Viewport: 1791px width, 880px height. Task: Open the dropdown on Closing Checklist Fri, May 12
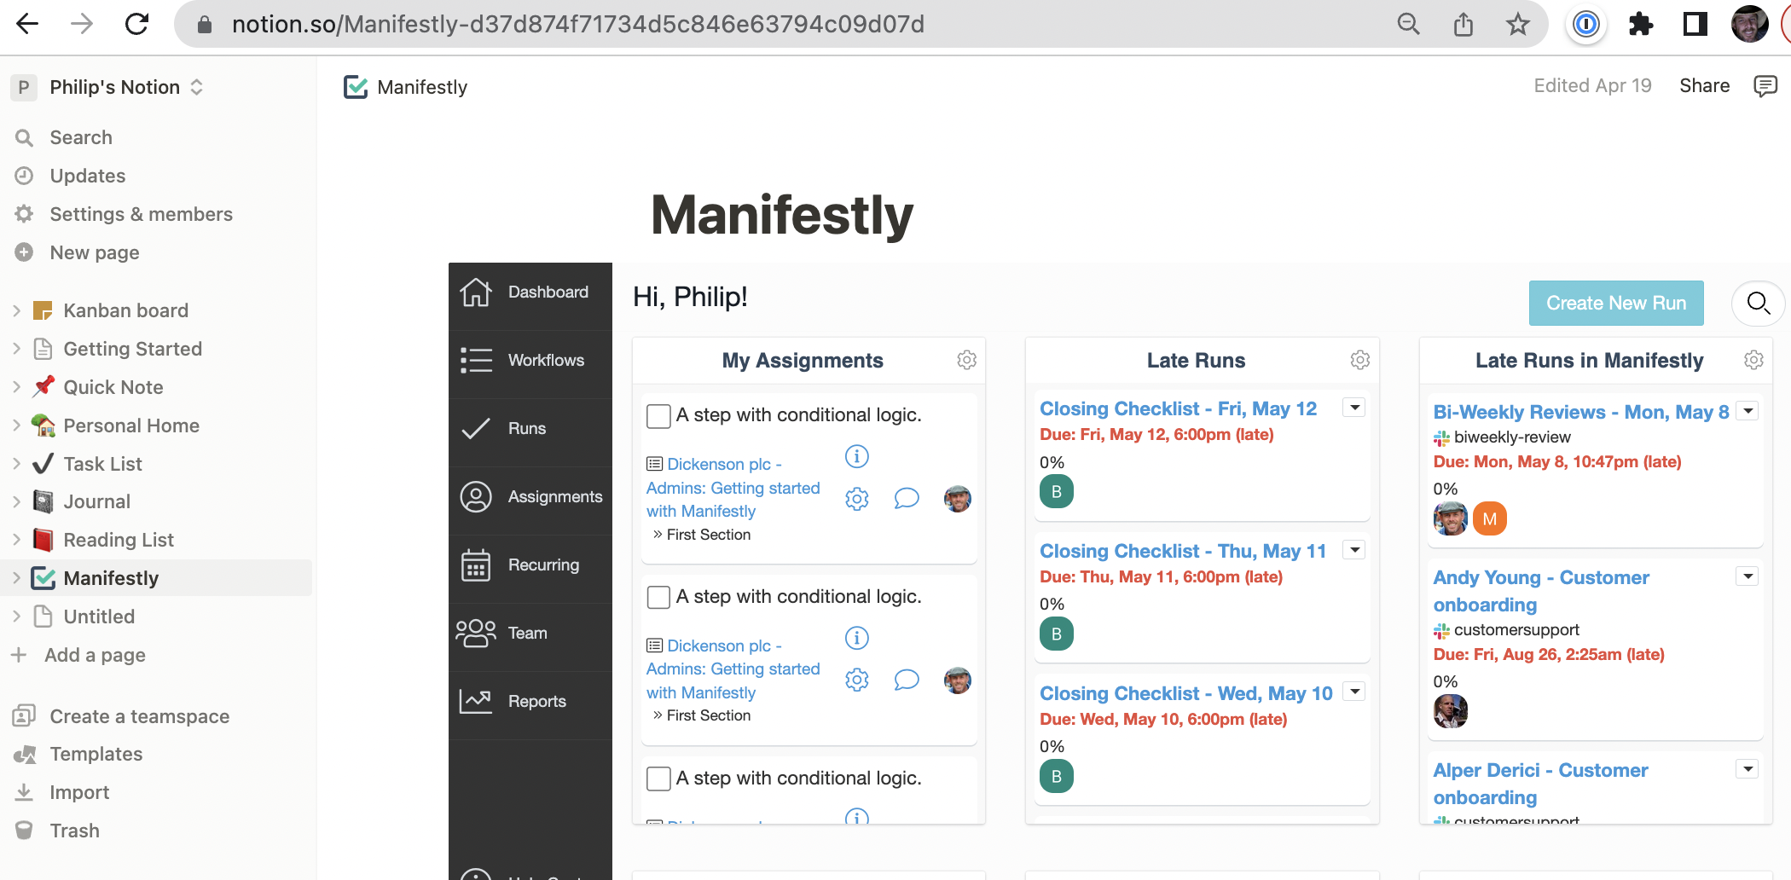(x=1354, y=408)
